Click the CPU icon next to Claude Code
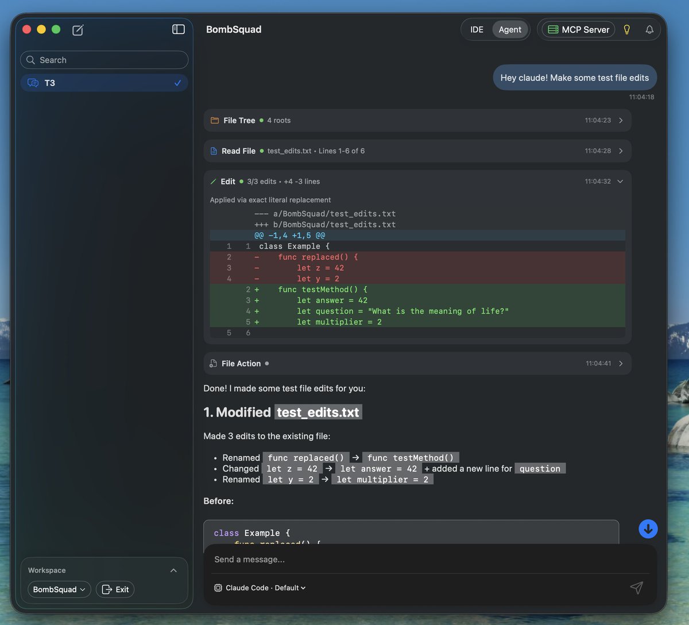Screen dimensions: 689x625 click(217, 588)
